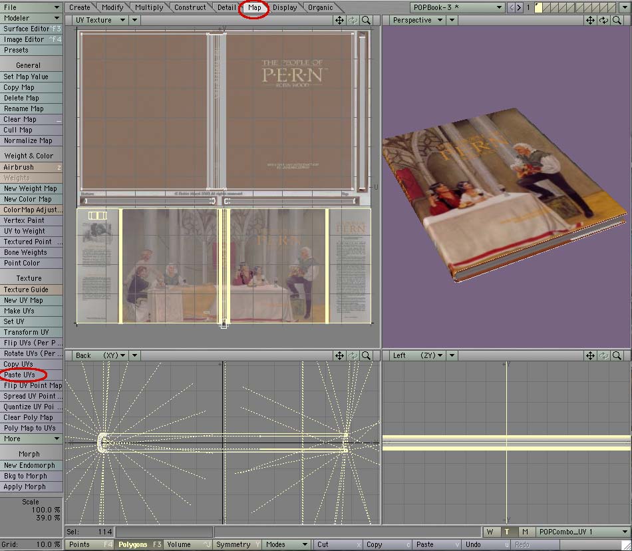Select the first layer slot
This screenshot has width=632, height=551.
click(x=538, y=7)
